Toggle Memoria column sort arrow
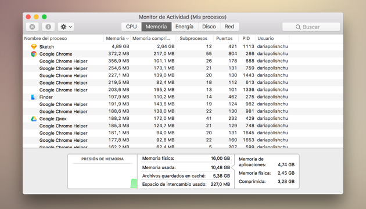This screenshot has height=209, width=366. 127,39
